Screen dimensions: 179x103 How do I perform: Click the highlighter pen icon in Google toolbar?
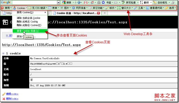173,2
